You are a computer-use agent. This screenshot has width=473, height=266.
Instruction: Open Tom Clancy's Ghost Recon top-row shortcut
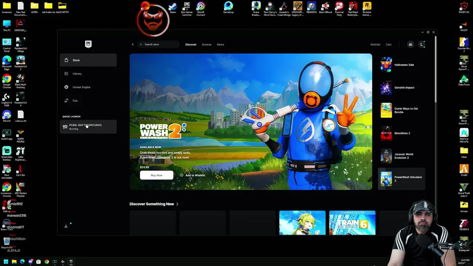point(270,9)
